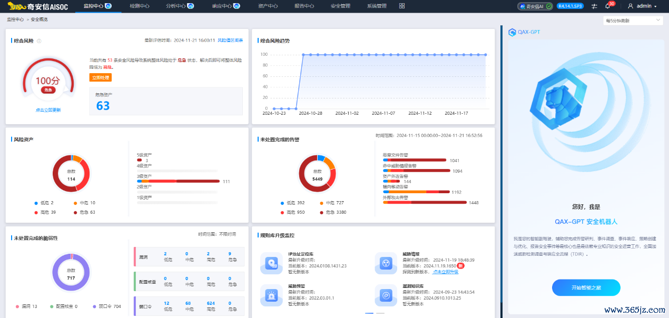Toggle 低危 392 legend in alerts chart
This screenshot has width=669, height=318.
(x=293, y=203)
